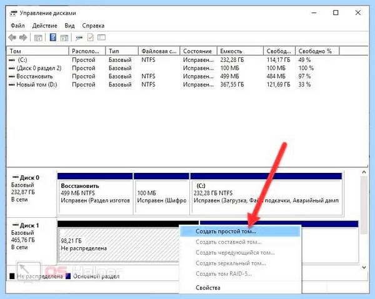Open the Действие menu
375x299 pixels.
[45, 26]
